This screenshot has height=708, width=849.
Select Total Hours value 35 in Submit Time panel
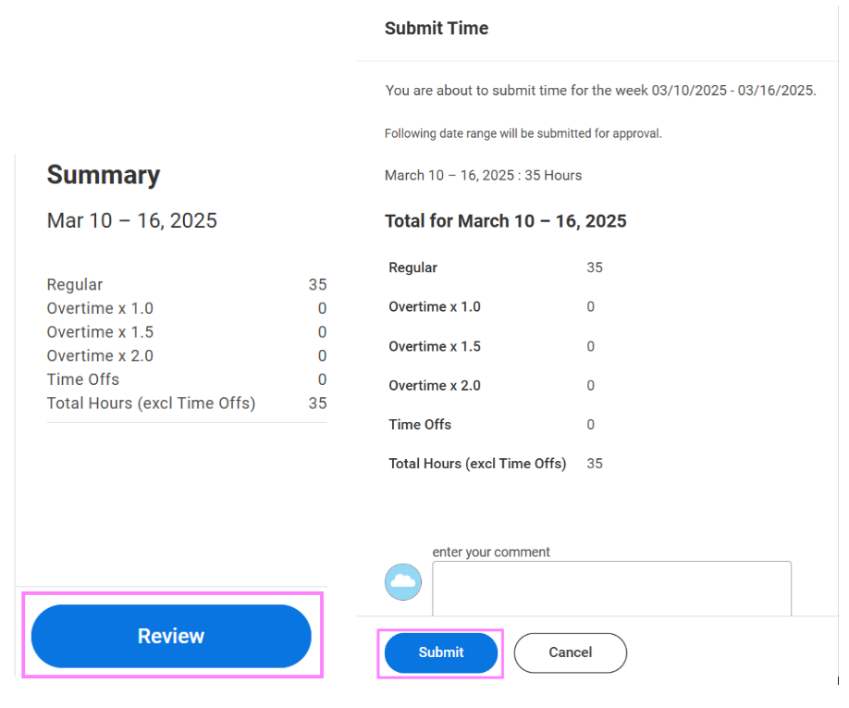[x=595, y=463]
